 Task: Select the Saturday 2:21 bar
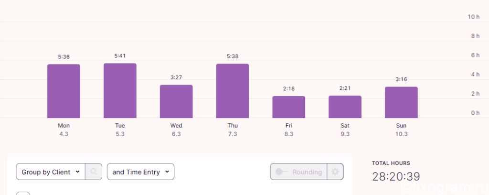[x=345, y=107]
